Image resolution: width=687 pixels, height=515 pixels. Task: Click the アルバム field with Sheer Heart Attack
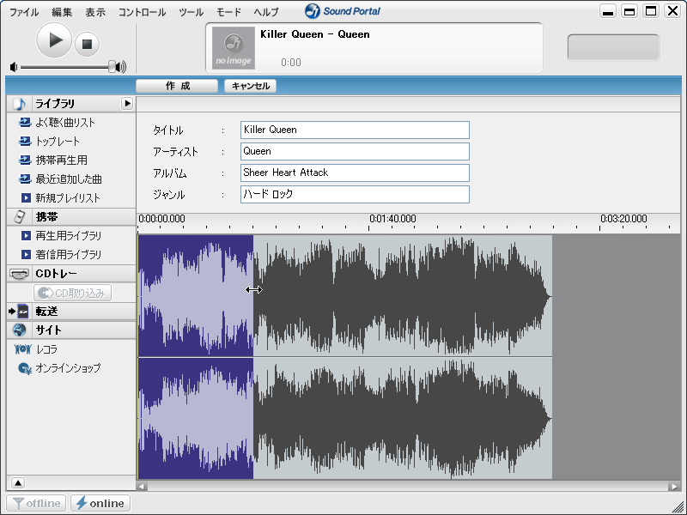point(355,173)
